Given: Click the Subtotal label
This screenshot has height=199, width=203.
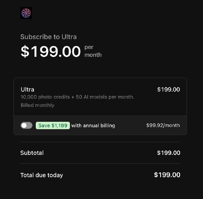Looking at the screenshot, I should click(32, 153).
